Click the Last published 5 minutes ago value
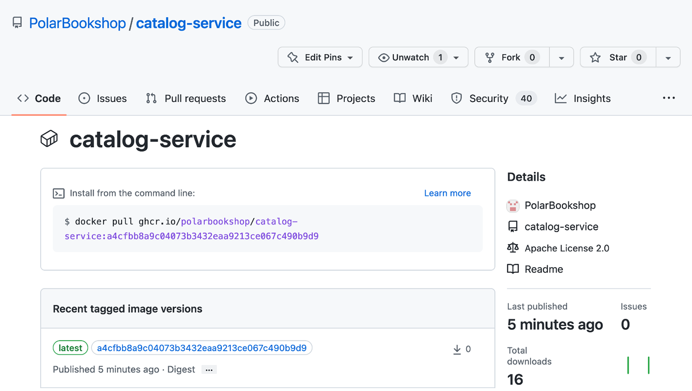 click(555, 324)
